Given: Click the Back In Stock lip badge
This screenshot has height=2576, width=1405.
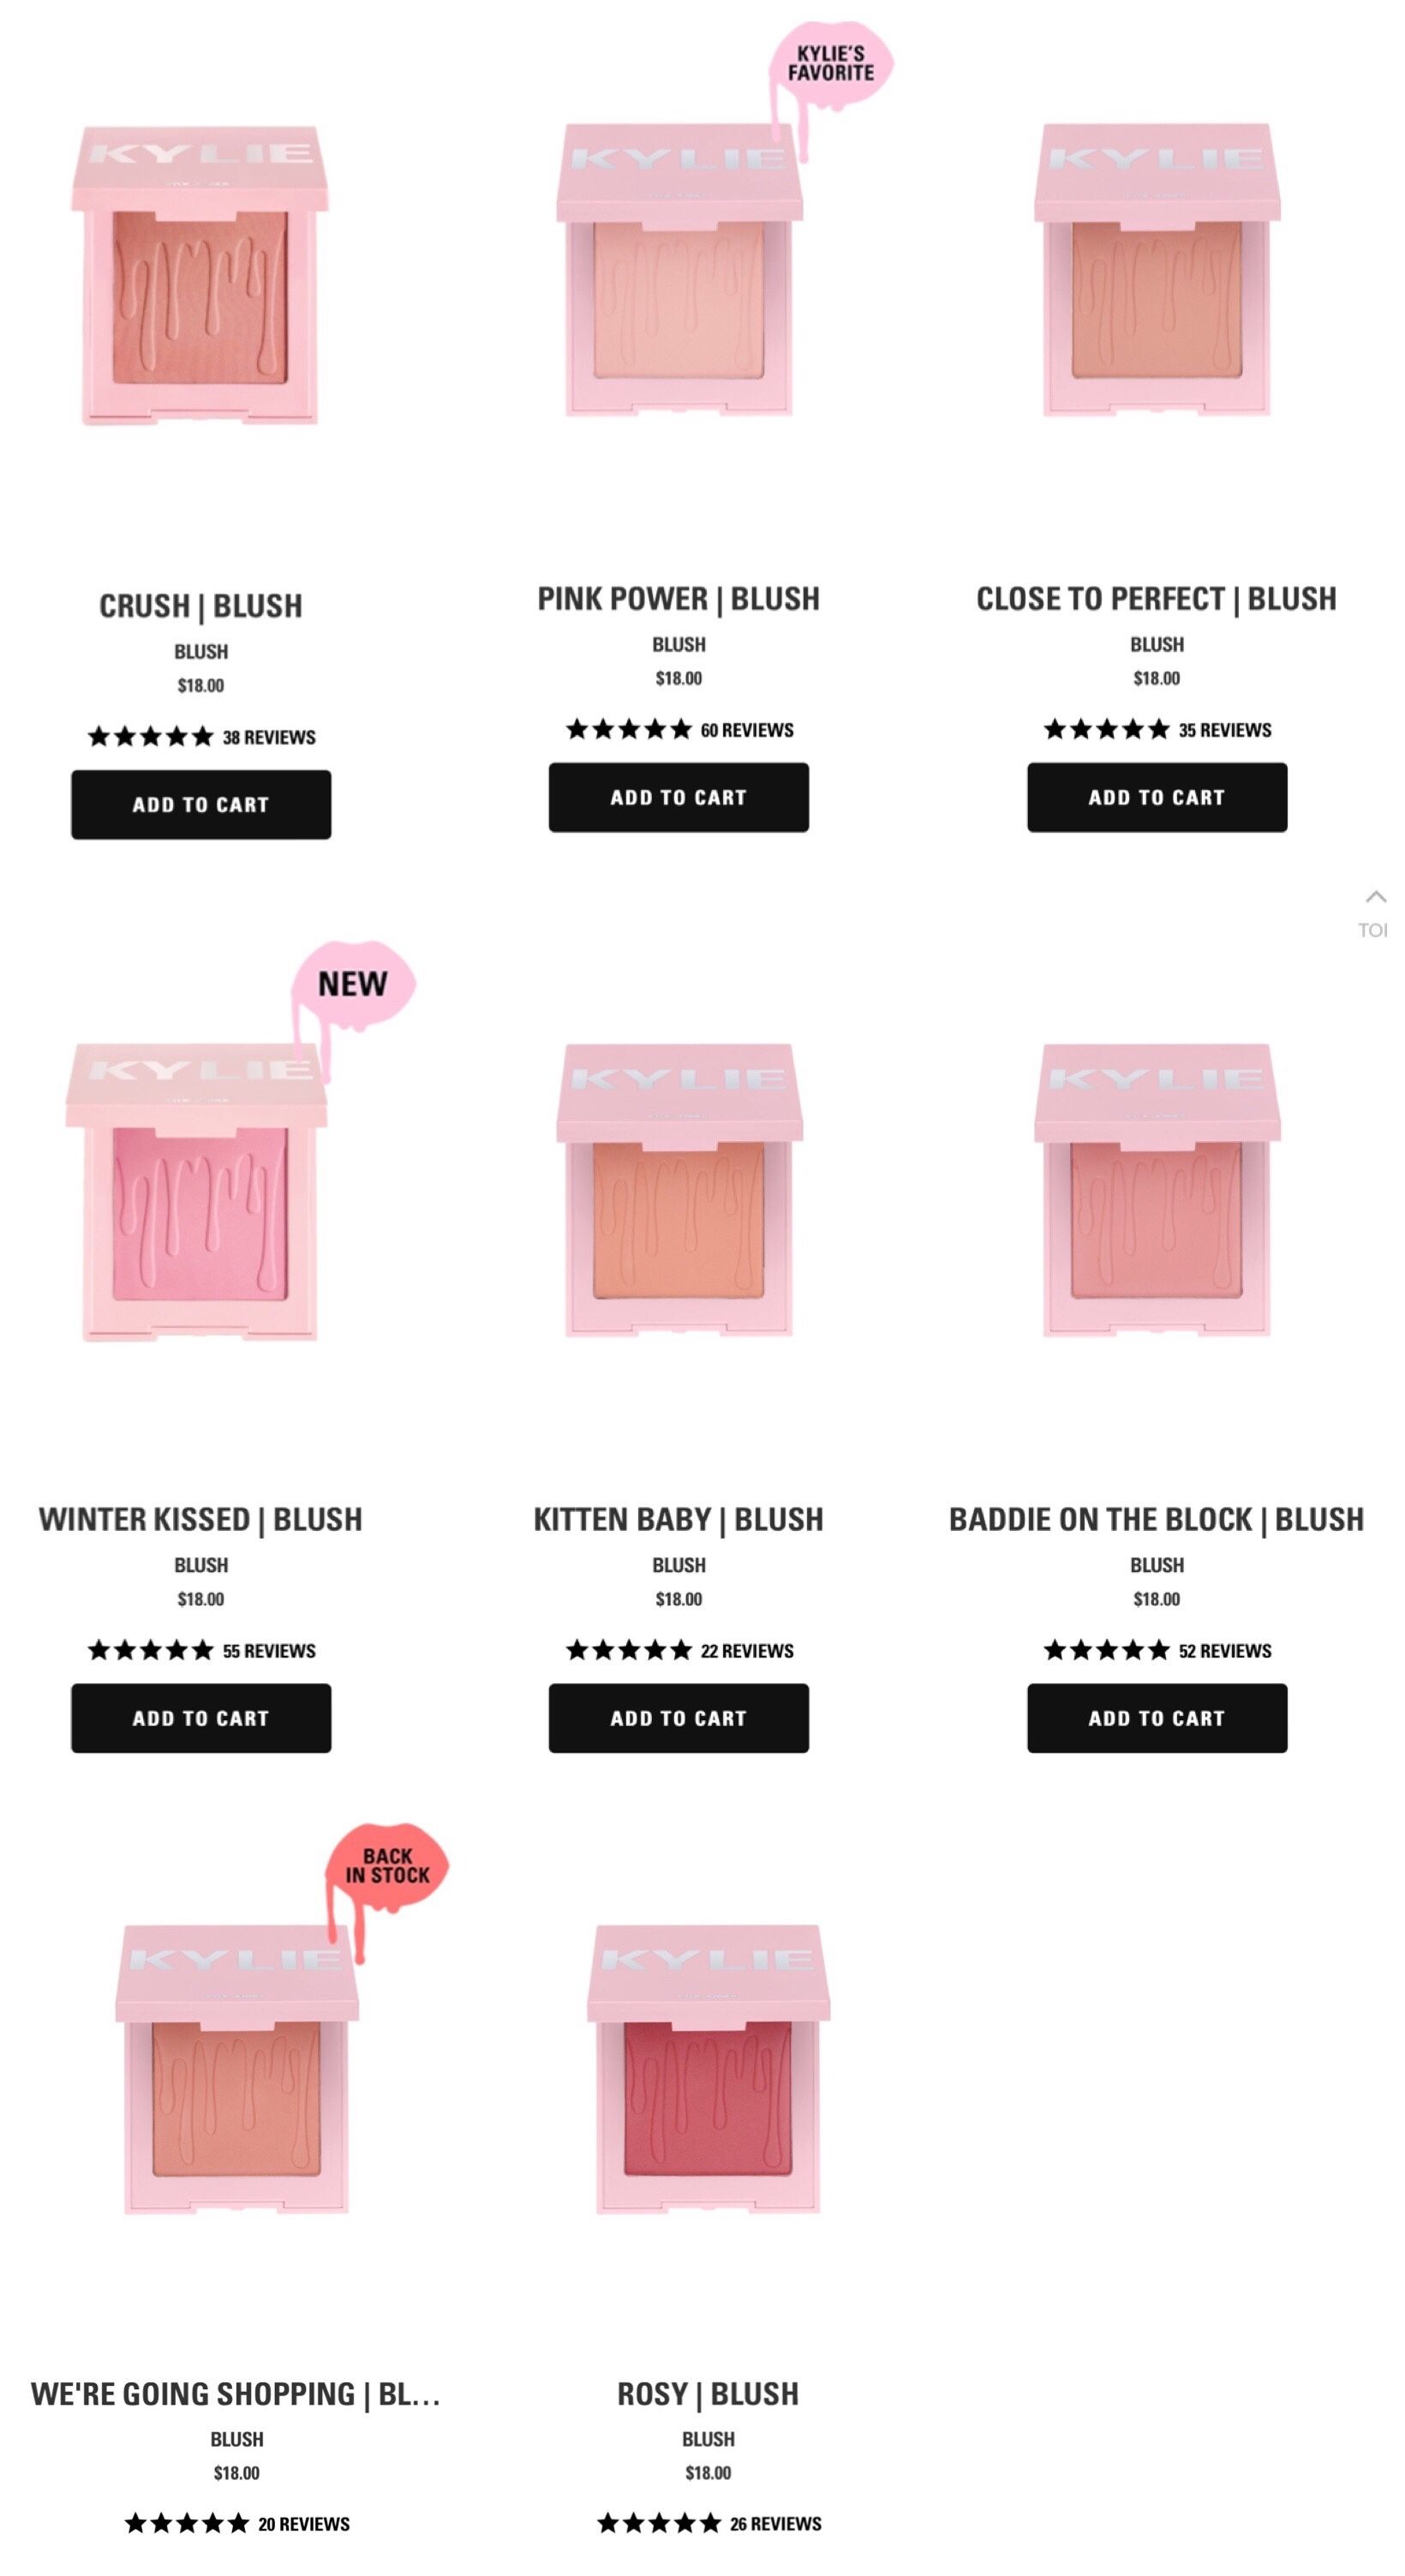Looking at the screenshot, I should pyautogui.click(x=388, y=1866).
